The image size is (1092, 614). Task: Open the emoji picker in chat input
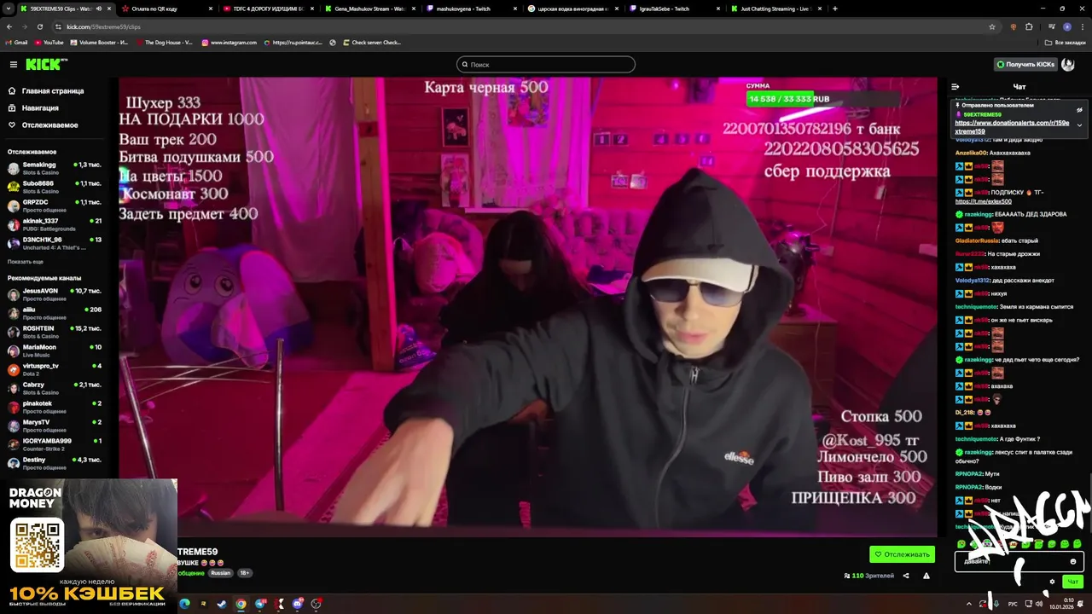click(1073, 561)
